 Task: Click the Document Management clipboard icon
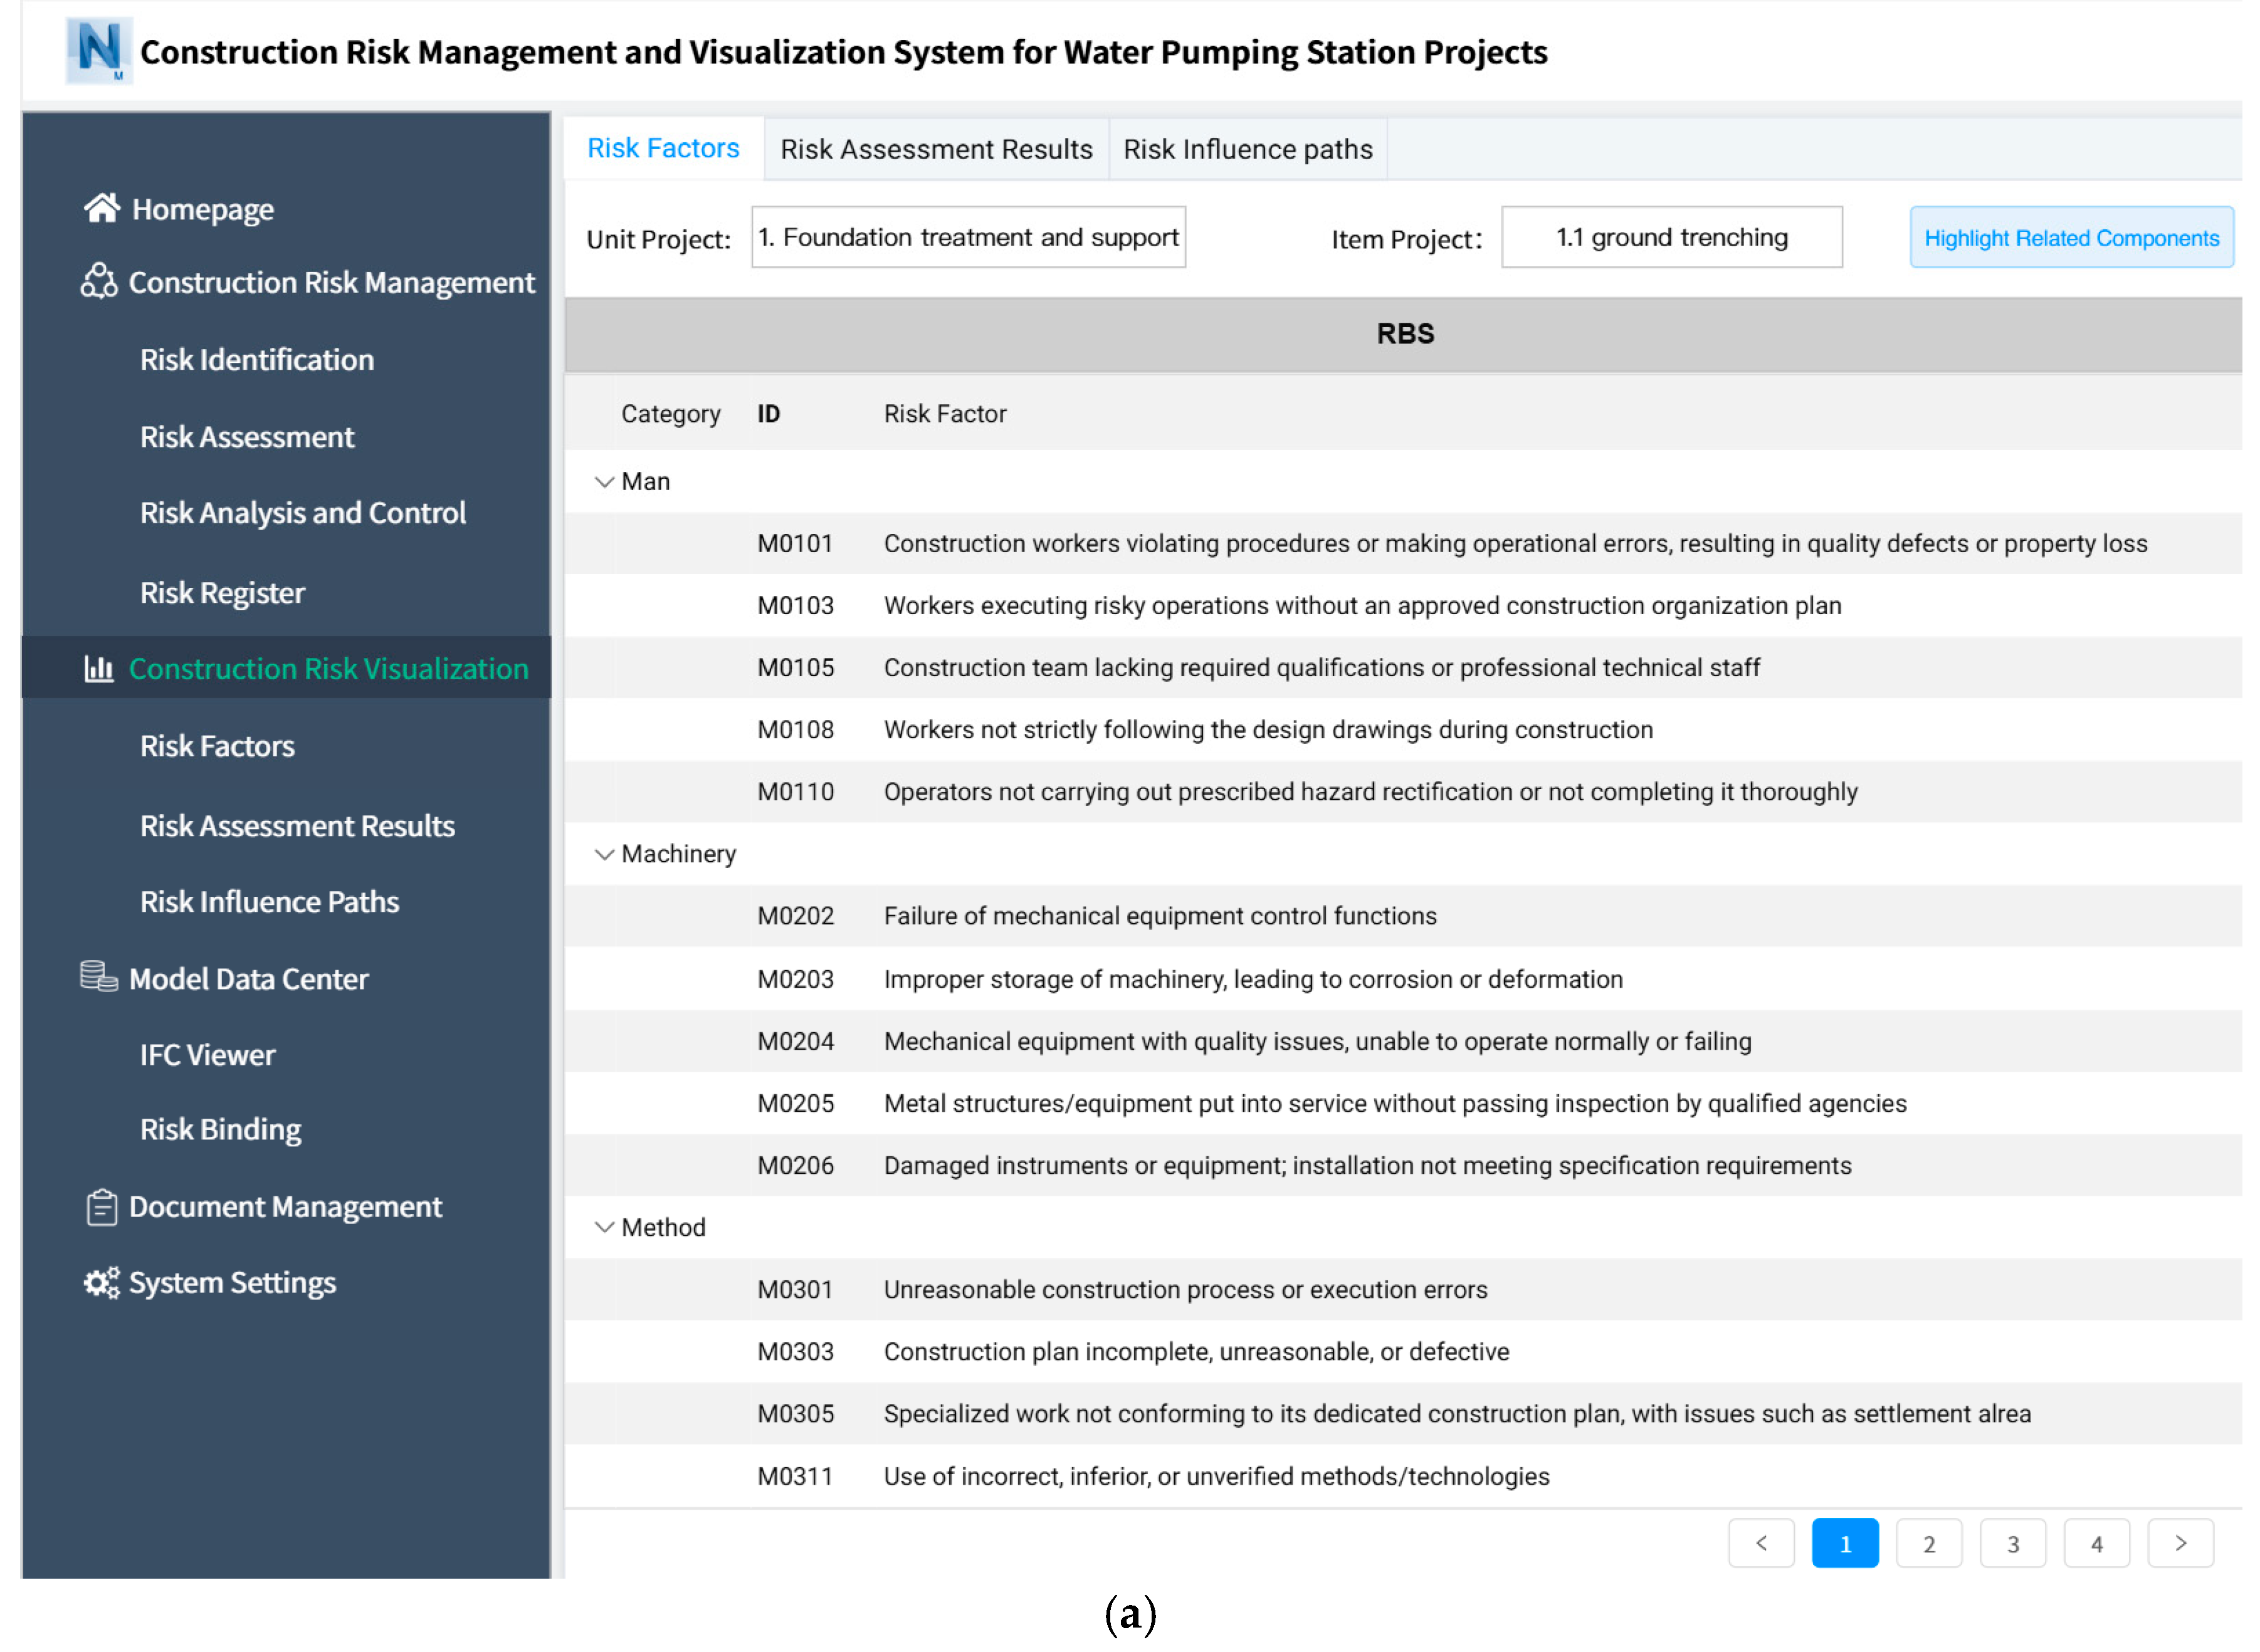[x=101, y=1206]
